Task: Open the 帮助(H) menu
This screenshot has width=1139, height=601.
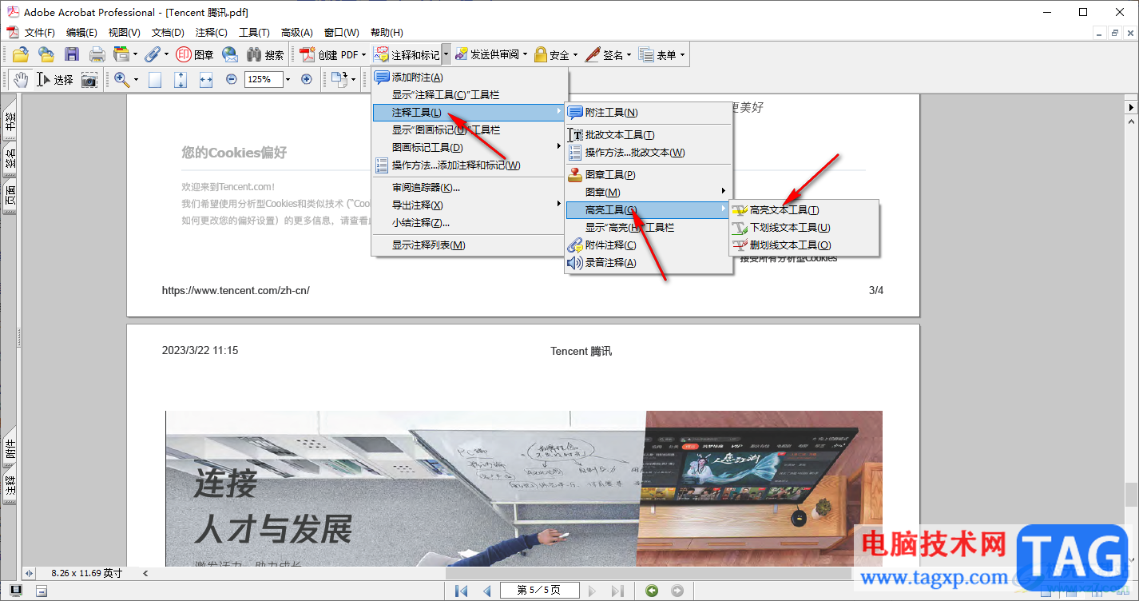Action: point(387,33)
